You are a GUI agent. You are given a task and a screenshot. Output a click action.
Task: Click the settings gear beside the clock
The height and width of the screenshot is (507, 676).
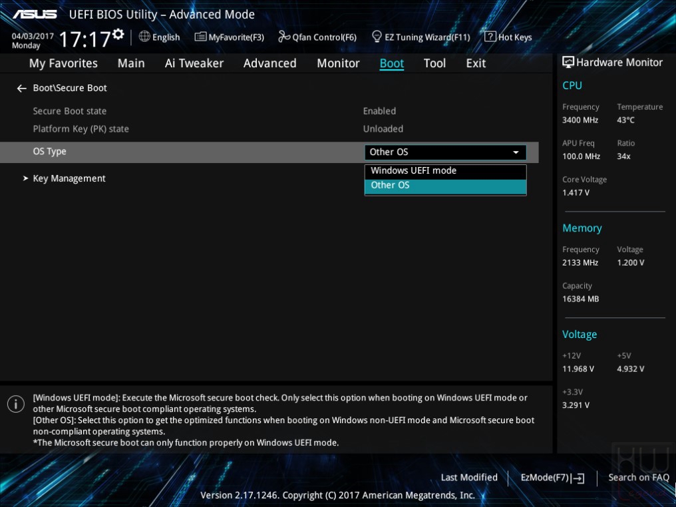click(x=118, y=34)
